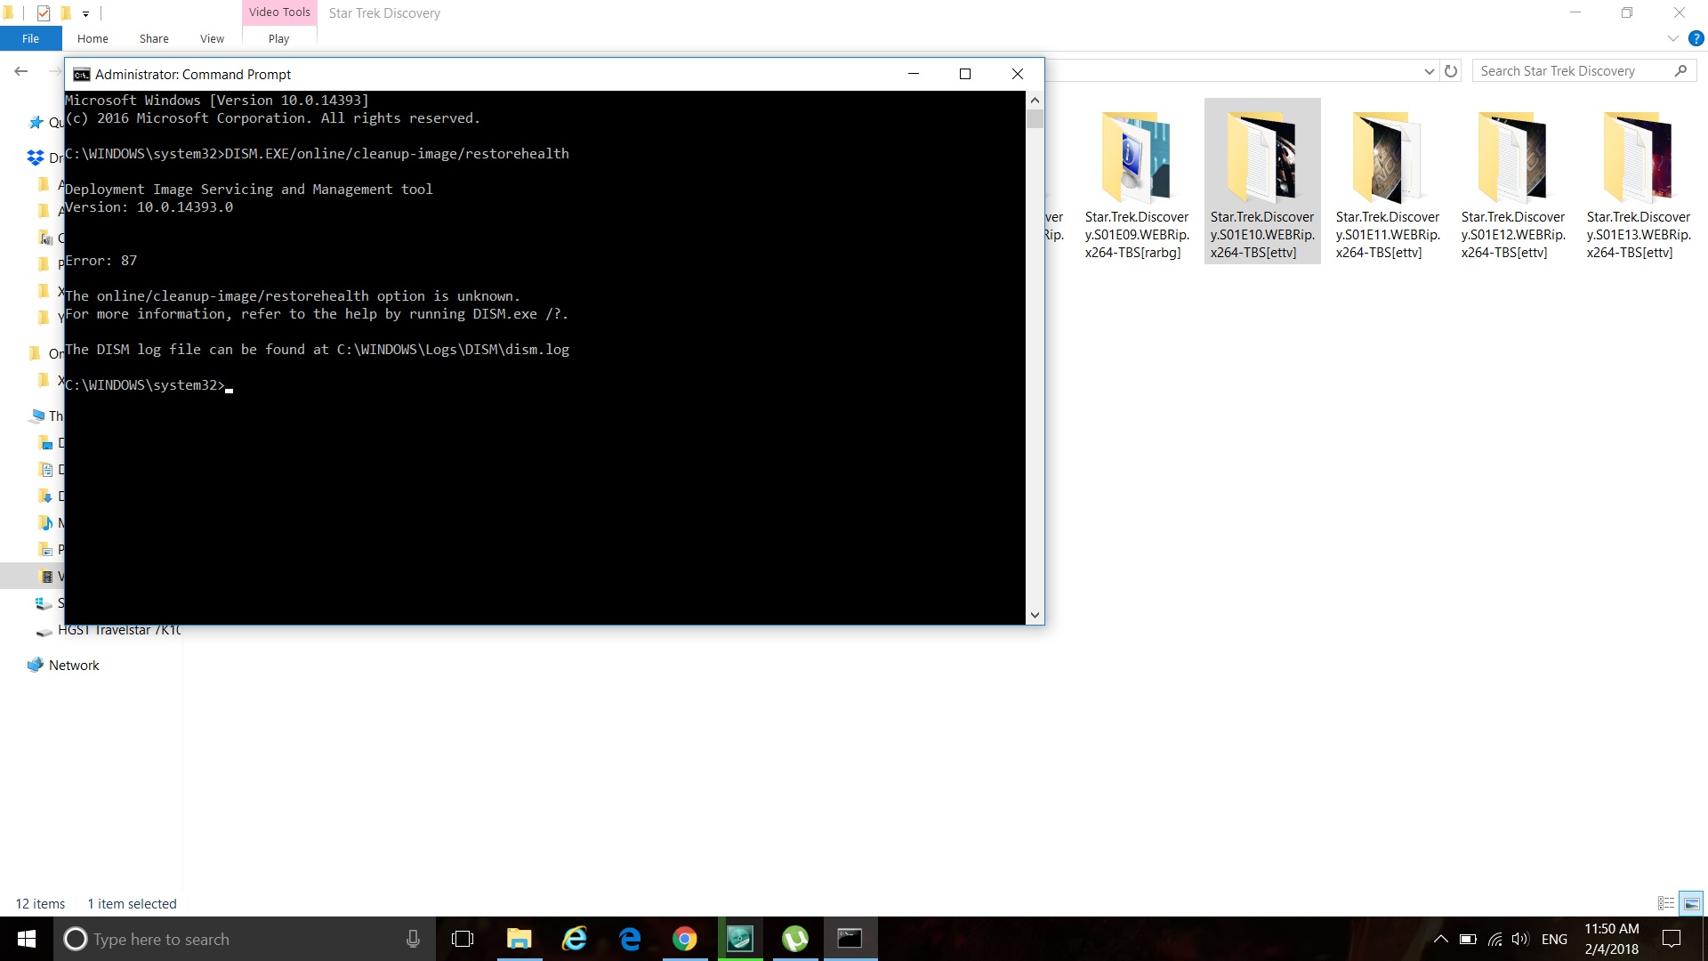Click the Properties checkmark icon in Quick Access Toolbar
This screenshot has height=961, width=1708.
(x=44, y=13)
